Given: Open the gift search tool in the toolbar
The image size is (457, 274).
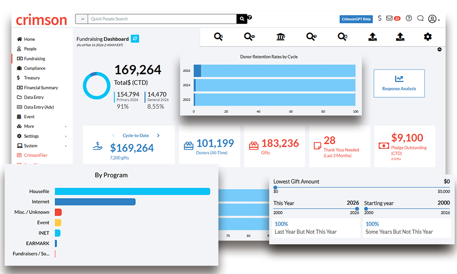Looking at the screenshot, I should [x=218, y=37].
